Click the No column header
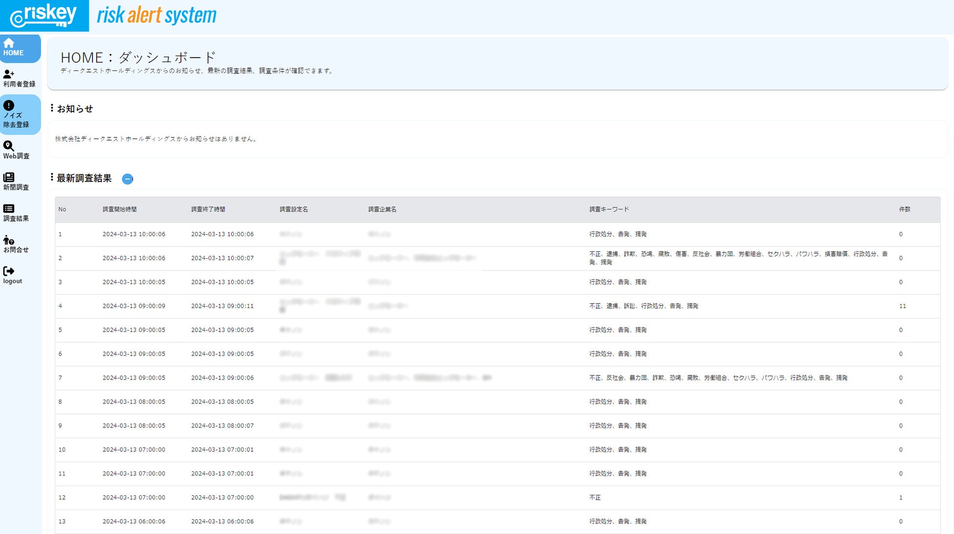This screenshot has height=534, width=954. [62, 209]
